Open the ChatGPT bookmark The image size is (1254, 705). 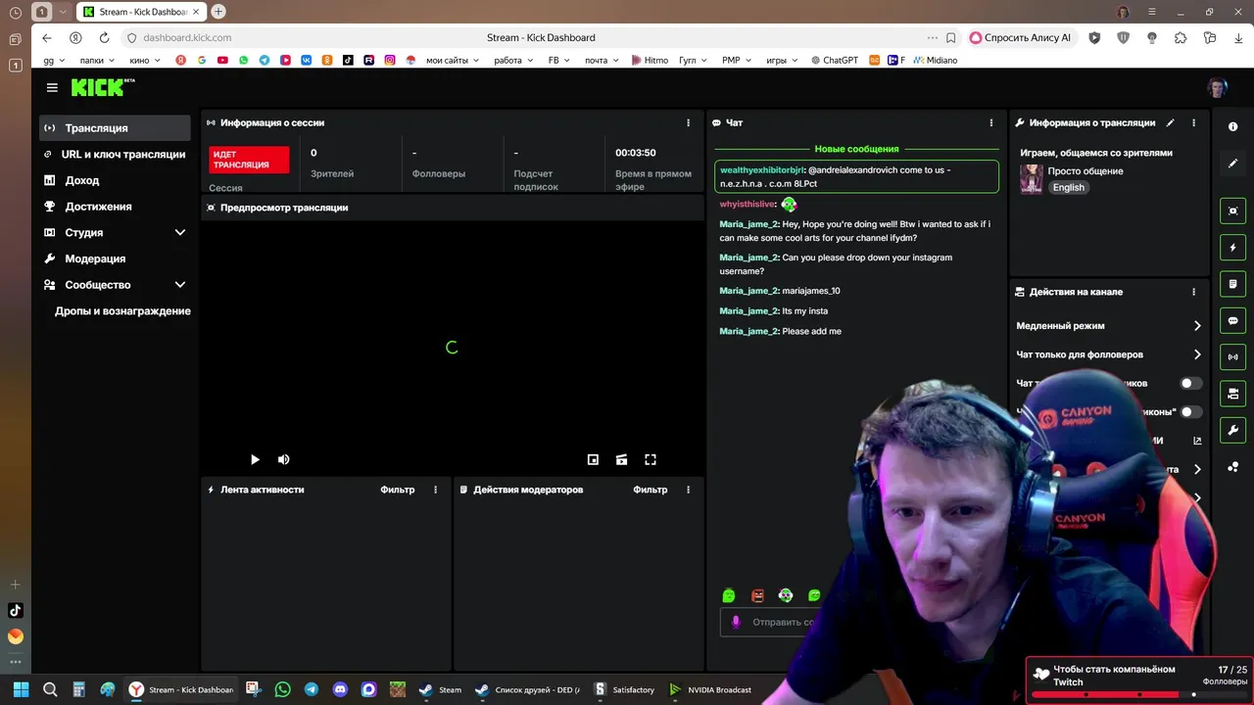(x=835, y=60)
